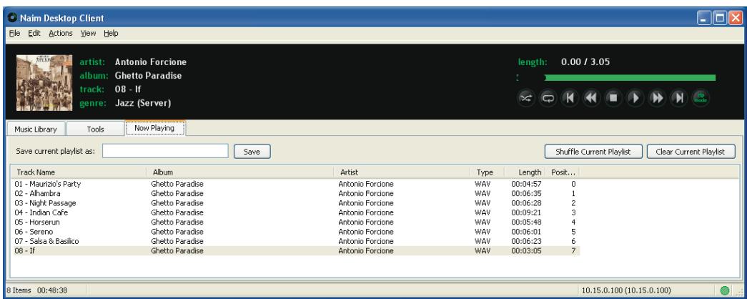Fast forward the current track
Screen dimensions: 747x299
coord(657,98)
